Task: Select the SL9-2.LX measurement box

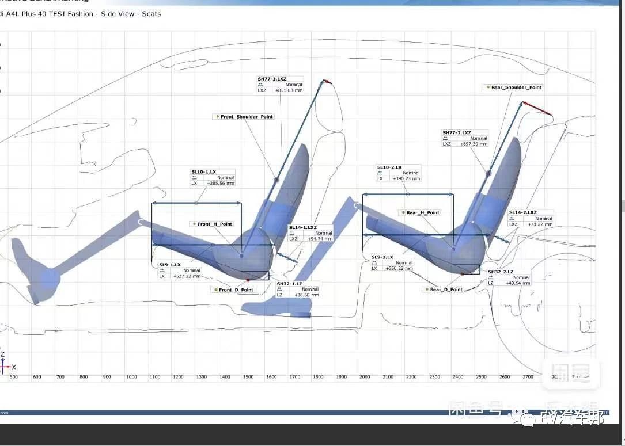Action: click(392, 263)
